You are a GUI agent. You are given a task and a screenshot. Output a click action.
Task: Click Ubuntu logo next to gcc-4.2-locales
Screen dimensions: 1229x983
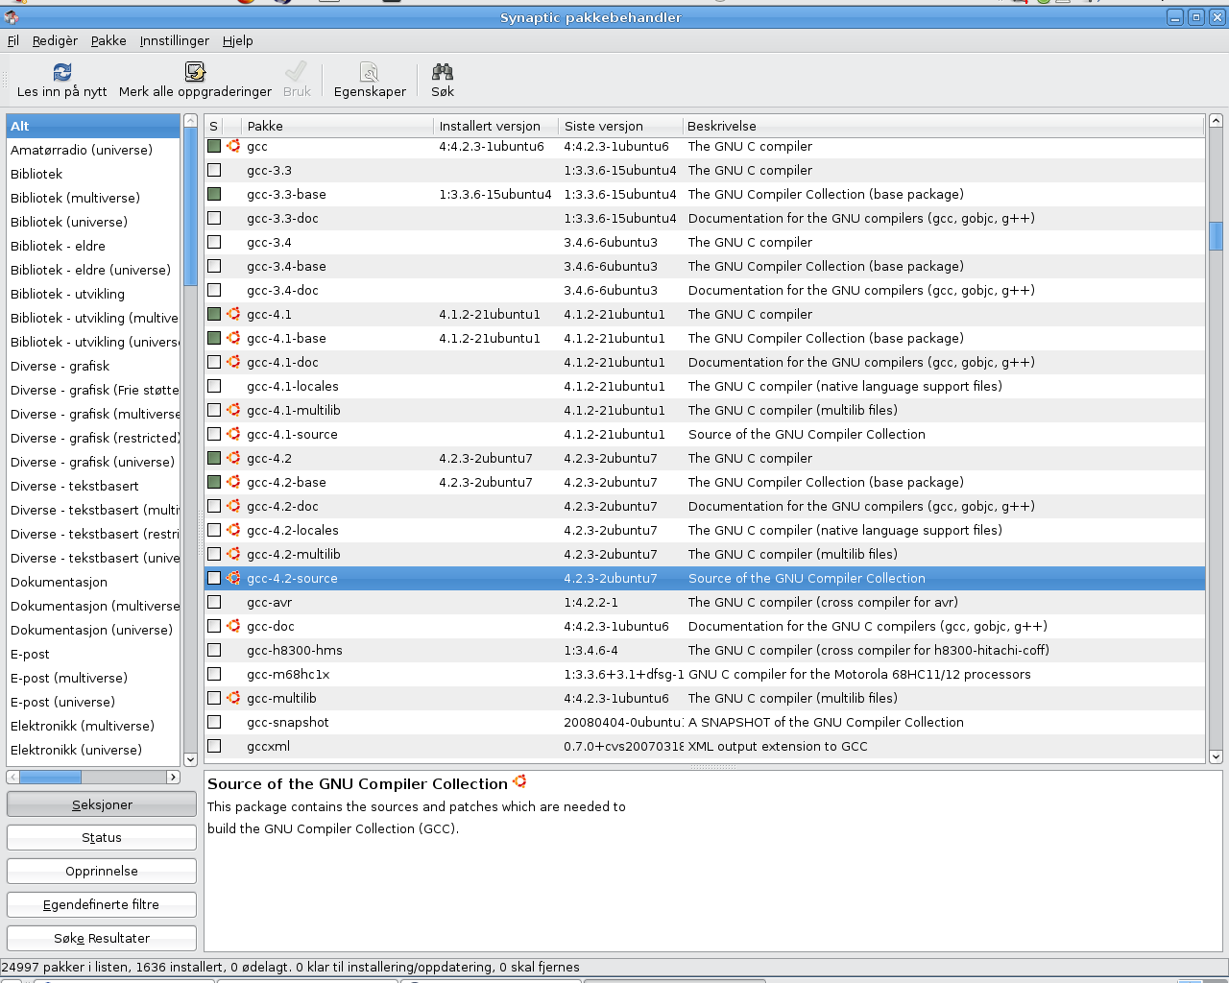pos(233,530)
